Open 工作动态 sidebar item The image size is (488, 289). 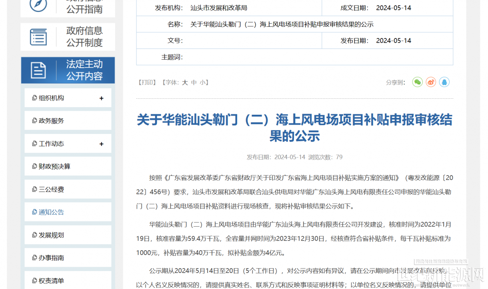pyautogui.click(x=68, y=144)
